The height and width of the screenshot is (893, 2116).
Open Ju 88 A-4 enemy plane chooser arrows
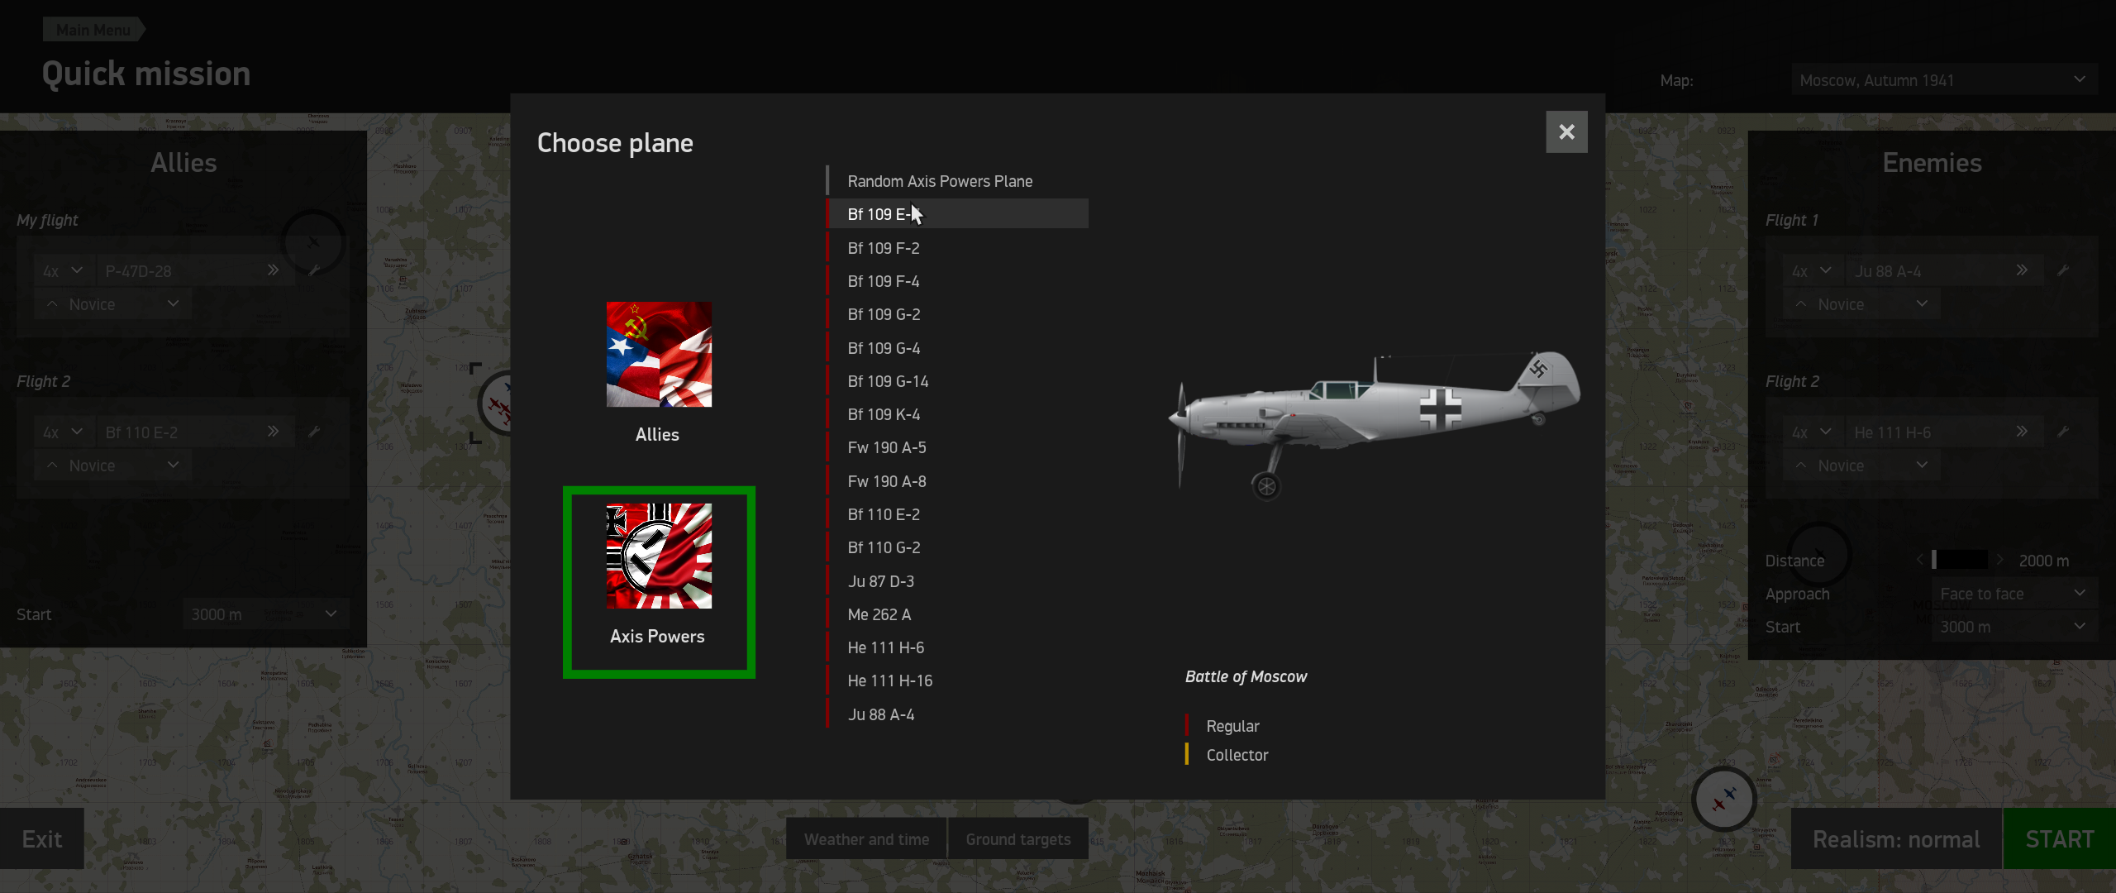tap(2022, 270)
